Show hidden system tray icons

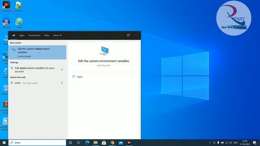(210, 143)
